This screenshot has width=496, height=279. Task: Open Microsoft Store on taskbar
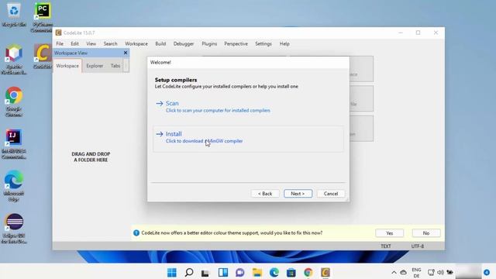291,272
